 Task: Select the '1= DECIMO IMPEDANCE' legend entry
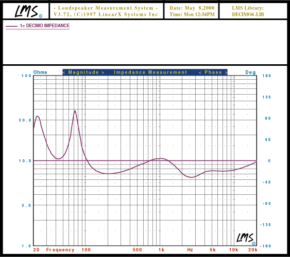click(x=38, y=26)
